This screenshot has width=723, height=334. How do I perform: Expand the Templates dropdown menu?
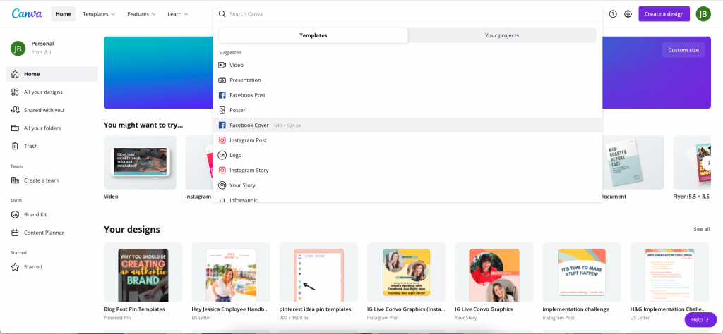click(99, 14)
